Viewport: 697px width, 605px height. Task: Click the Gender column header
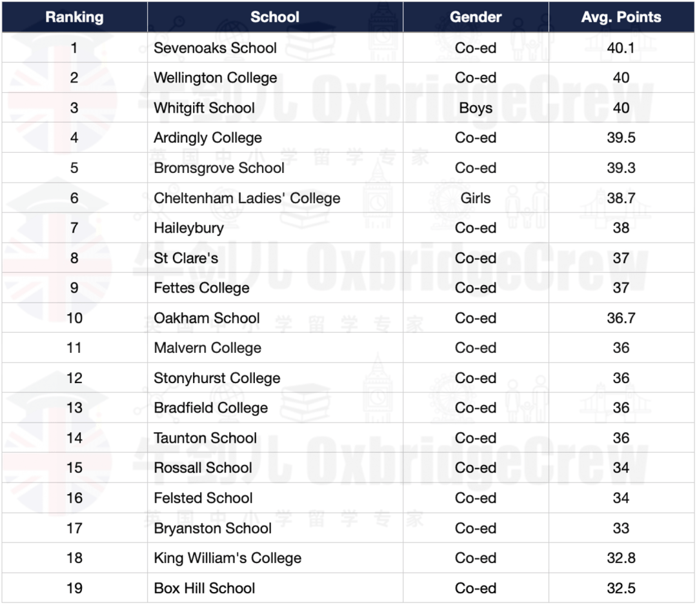(x=476, y=17)
